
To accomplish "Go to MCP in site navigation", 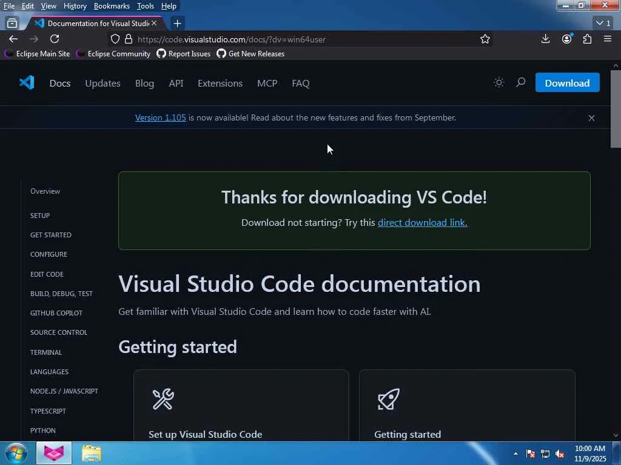I will (x=267, y=84).
